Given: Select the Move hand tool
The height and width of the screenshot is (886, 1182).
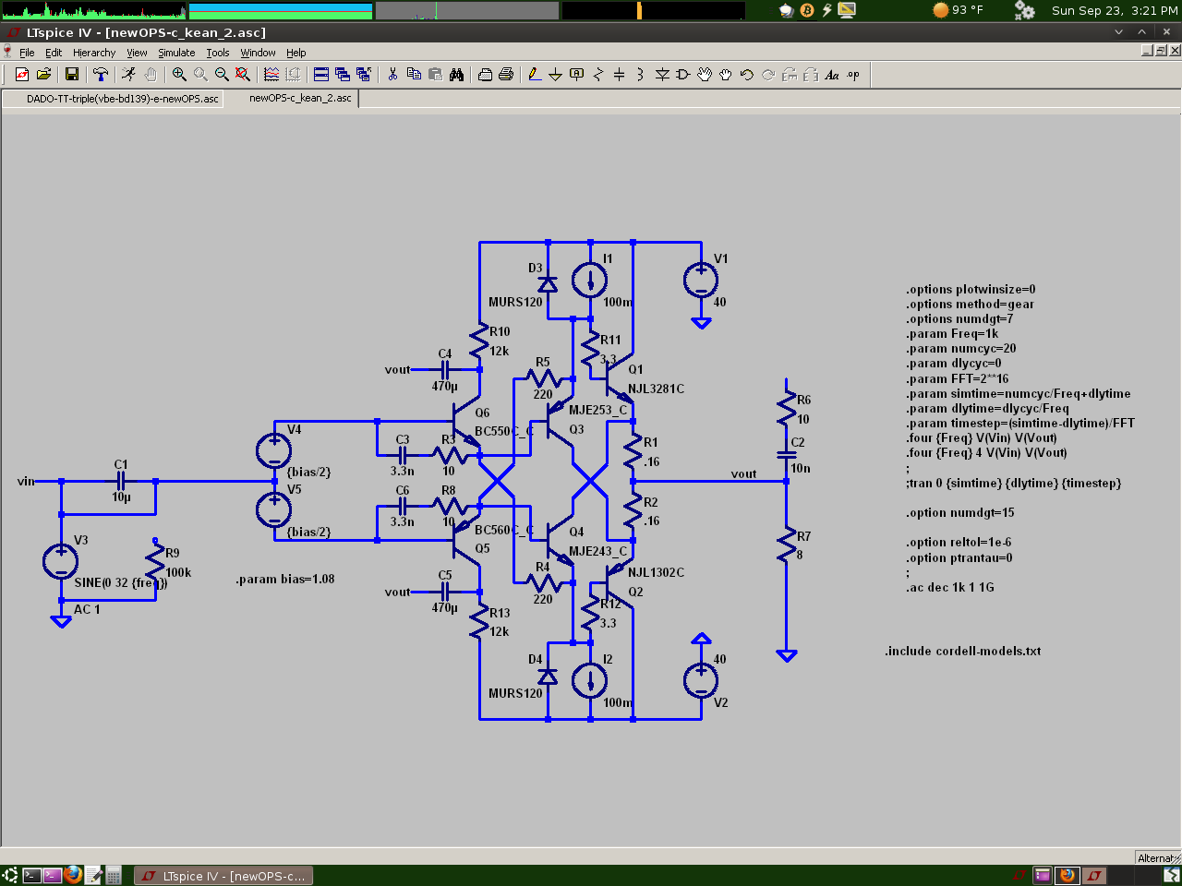Looking at the screenshot, I should [x=705, y=75].
